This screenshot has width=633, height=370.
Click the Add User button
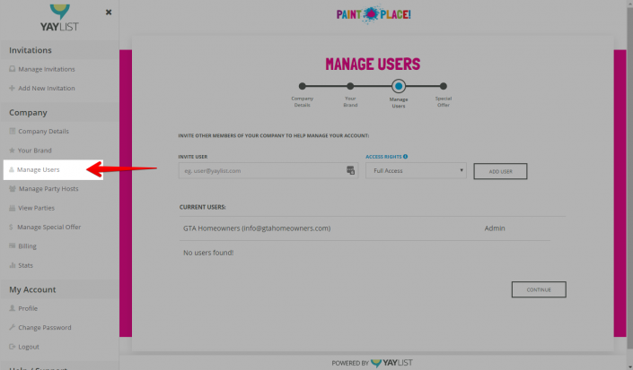pyautogui.click(x=500, y=171)
